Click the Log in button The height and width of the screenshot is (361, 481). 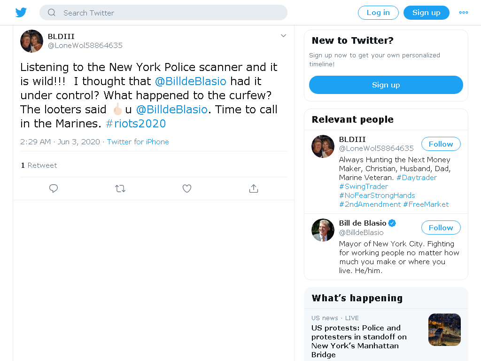(x=378, y=13)
